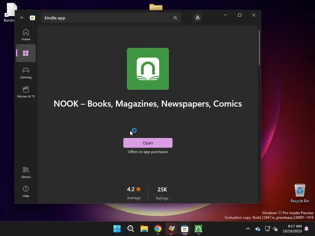Open File Explorer from the taskbar
The height and width of the screenshot is (236, 315).
[144, 229]
